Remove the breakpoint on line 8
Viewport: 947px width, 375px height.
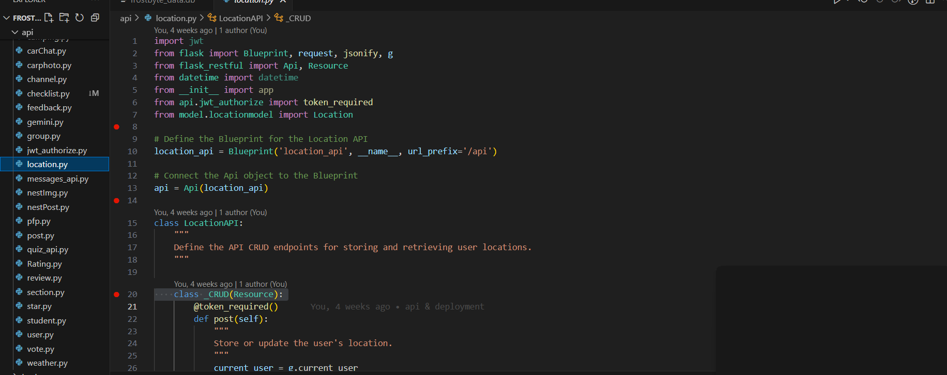coord(116,127)
